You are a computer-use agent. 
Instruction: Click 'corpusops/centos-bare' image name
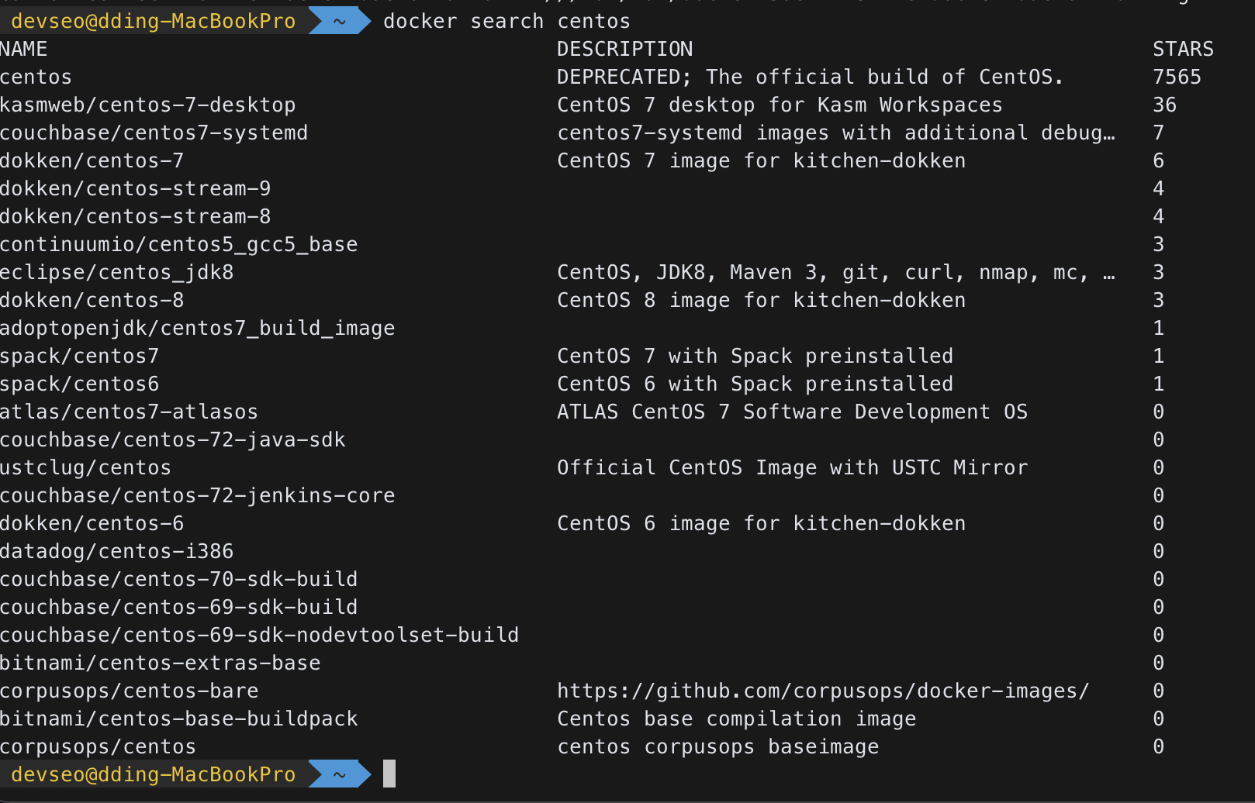129,691
